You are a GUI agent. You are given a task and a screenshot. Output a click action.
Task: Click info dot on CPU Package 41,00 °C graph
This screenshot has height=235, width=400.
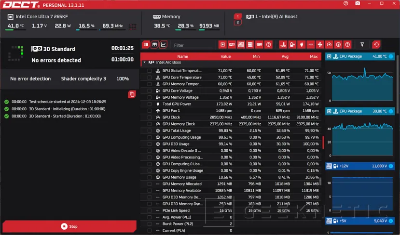point(391,56)
